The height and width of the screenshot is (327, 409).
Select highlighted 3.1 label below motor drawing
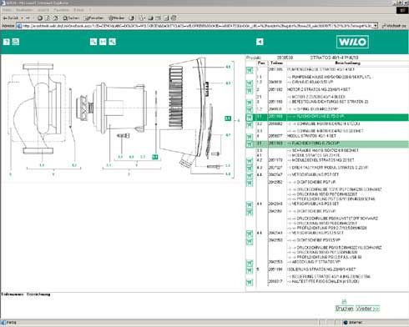155,157
